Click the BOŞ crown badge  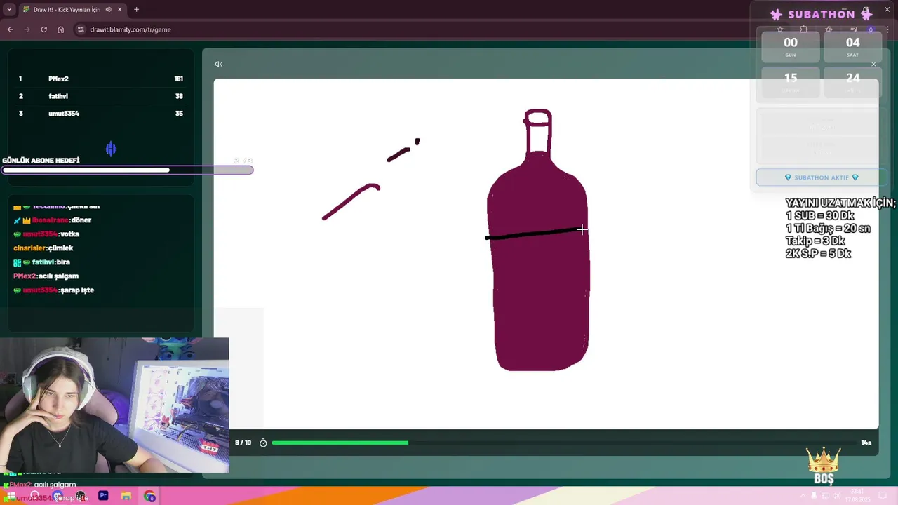coord(824,466)
